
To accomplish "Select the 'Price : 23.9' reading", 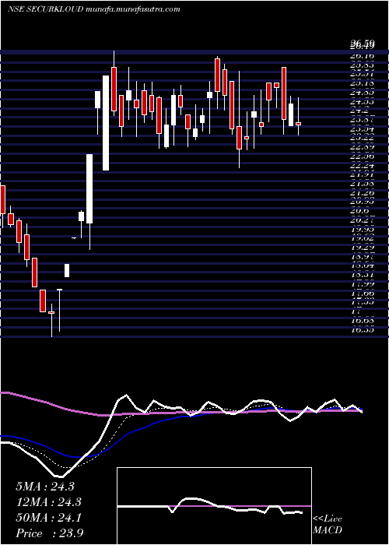I will point(49,533).
